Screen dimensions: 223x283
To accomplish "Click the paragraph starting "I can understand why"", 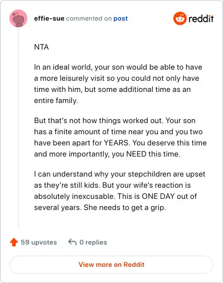I will 120,191.
